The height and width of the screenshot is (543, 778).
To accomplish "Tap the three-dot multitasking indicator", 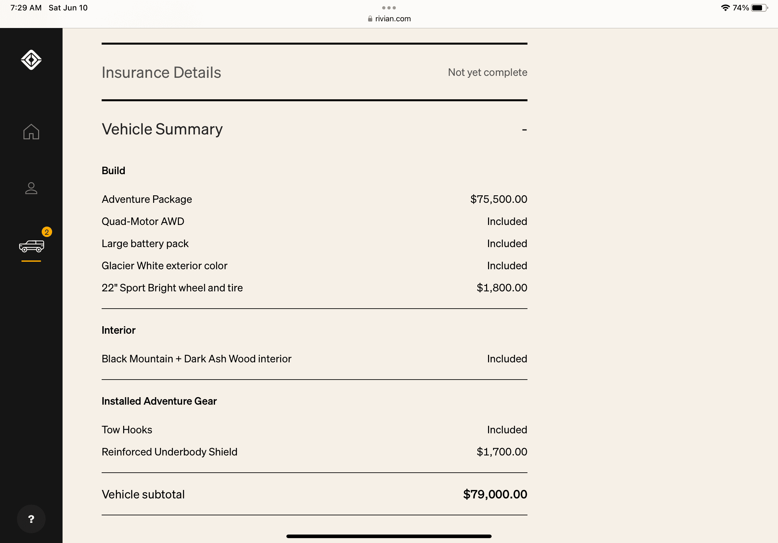I will (x=389, y=7).
